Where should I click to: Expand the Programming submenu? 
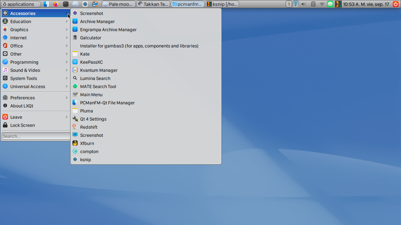[x=35, y=62]
